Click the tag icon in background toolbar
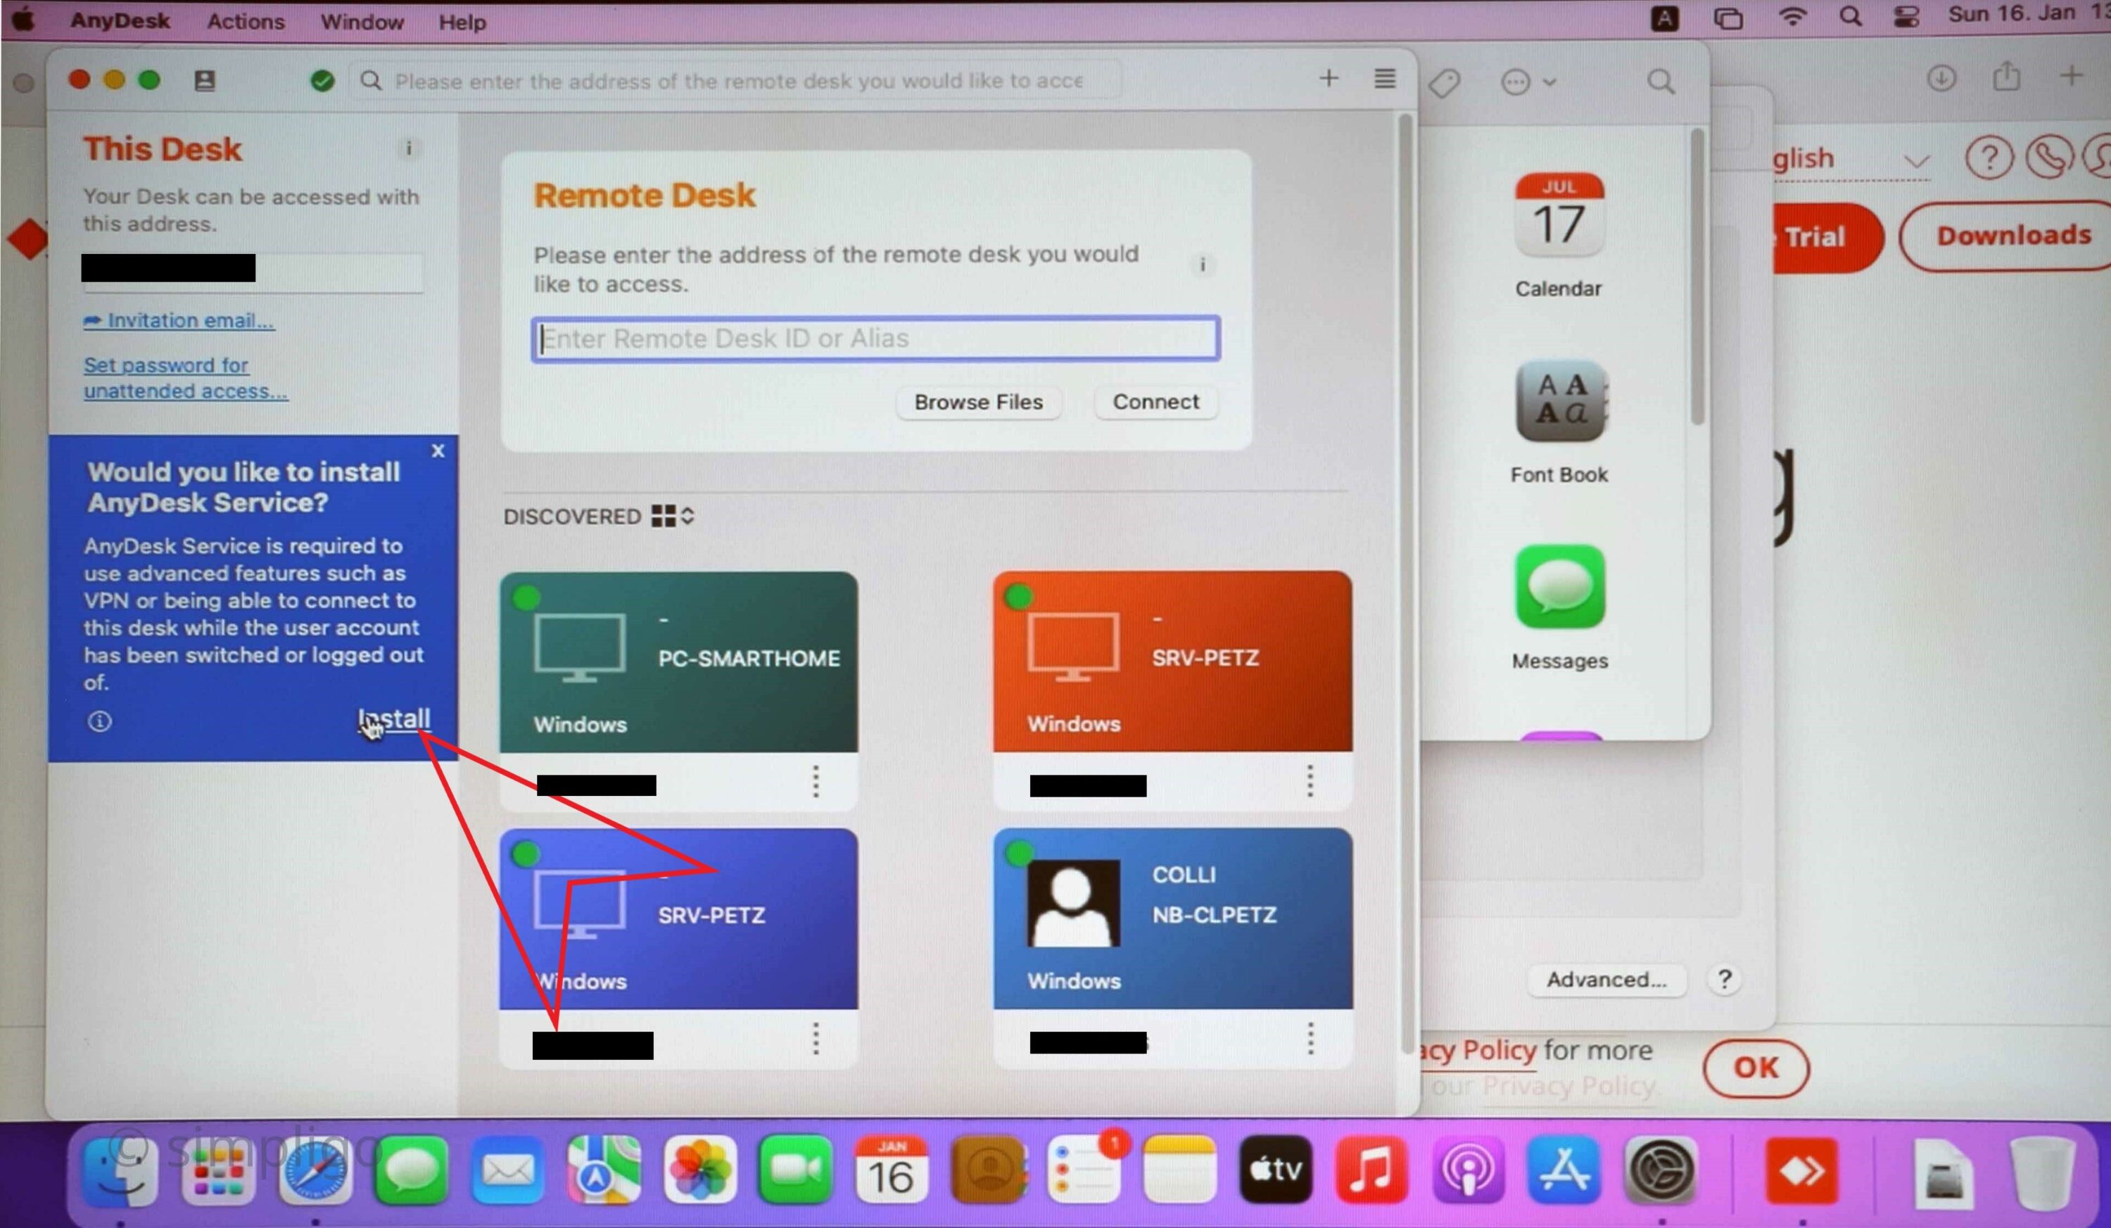Screen dimensions: 2111x1228 [1445, 82]
